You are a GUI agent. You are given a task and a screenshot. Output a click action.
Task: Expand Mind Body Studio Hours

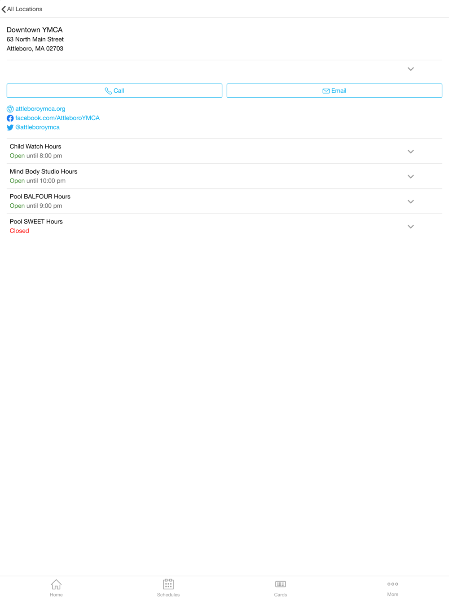(410, 177)
